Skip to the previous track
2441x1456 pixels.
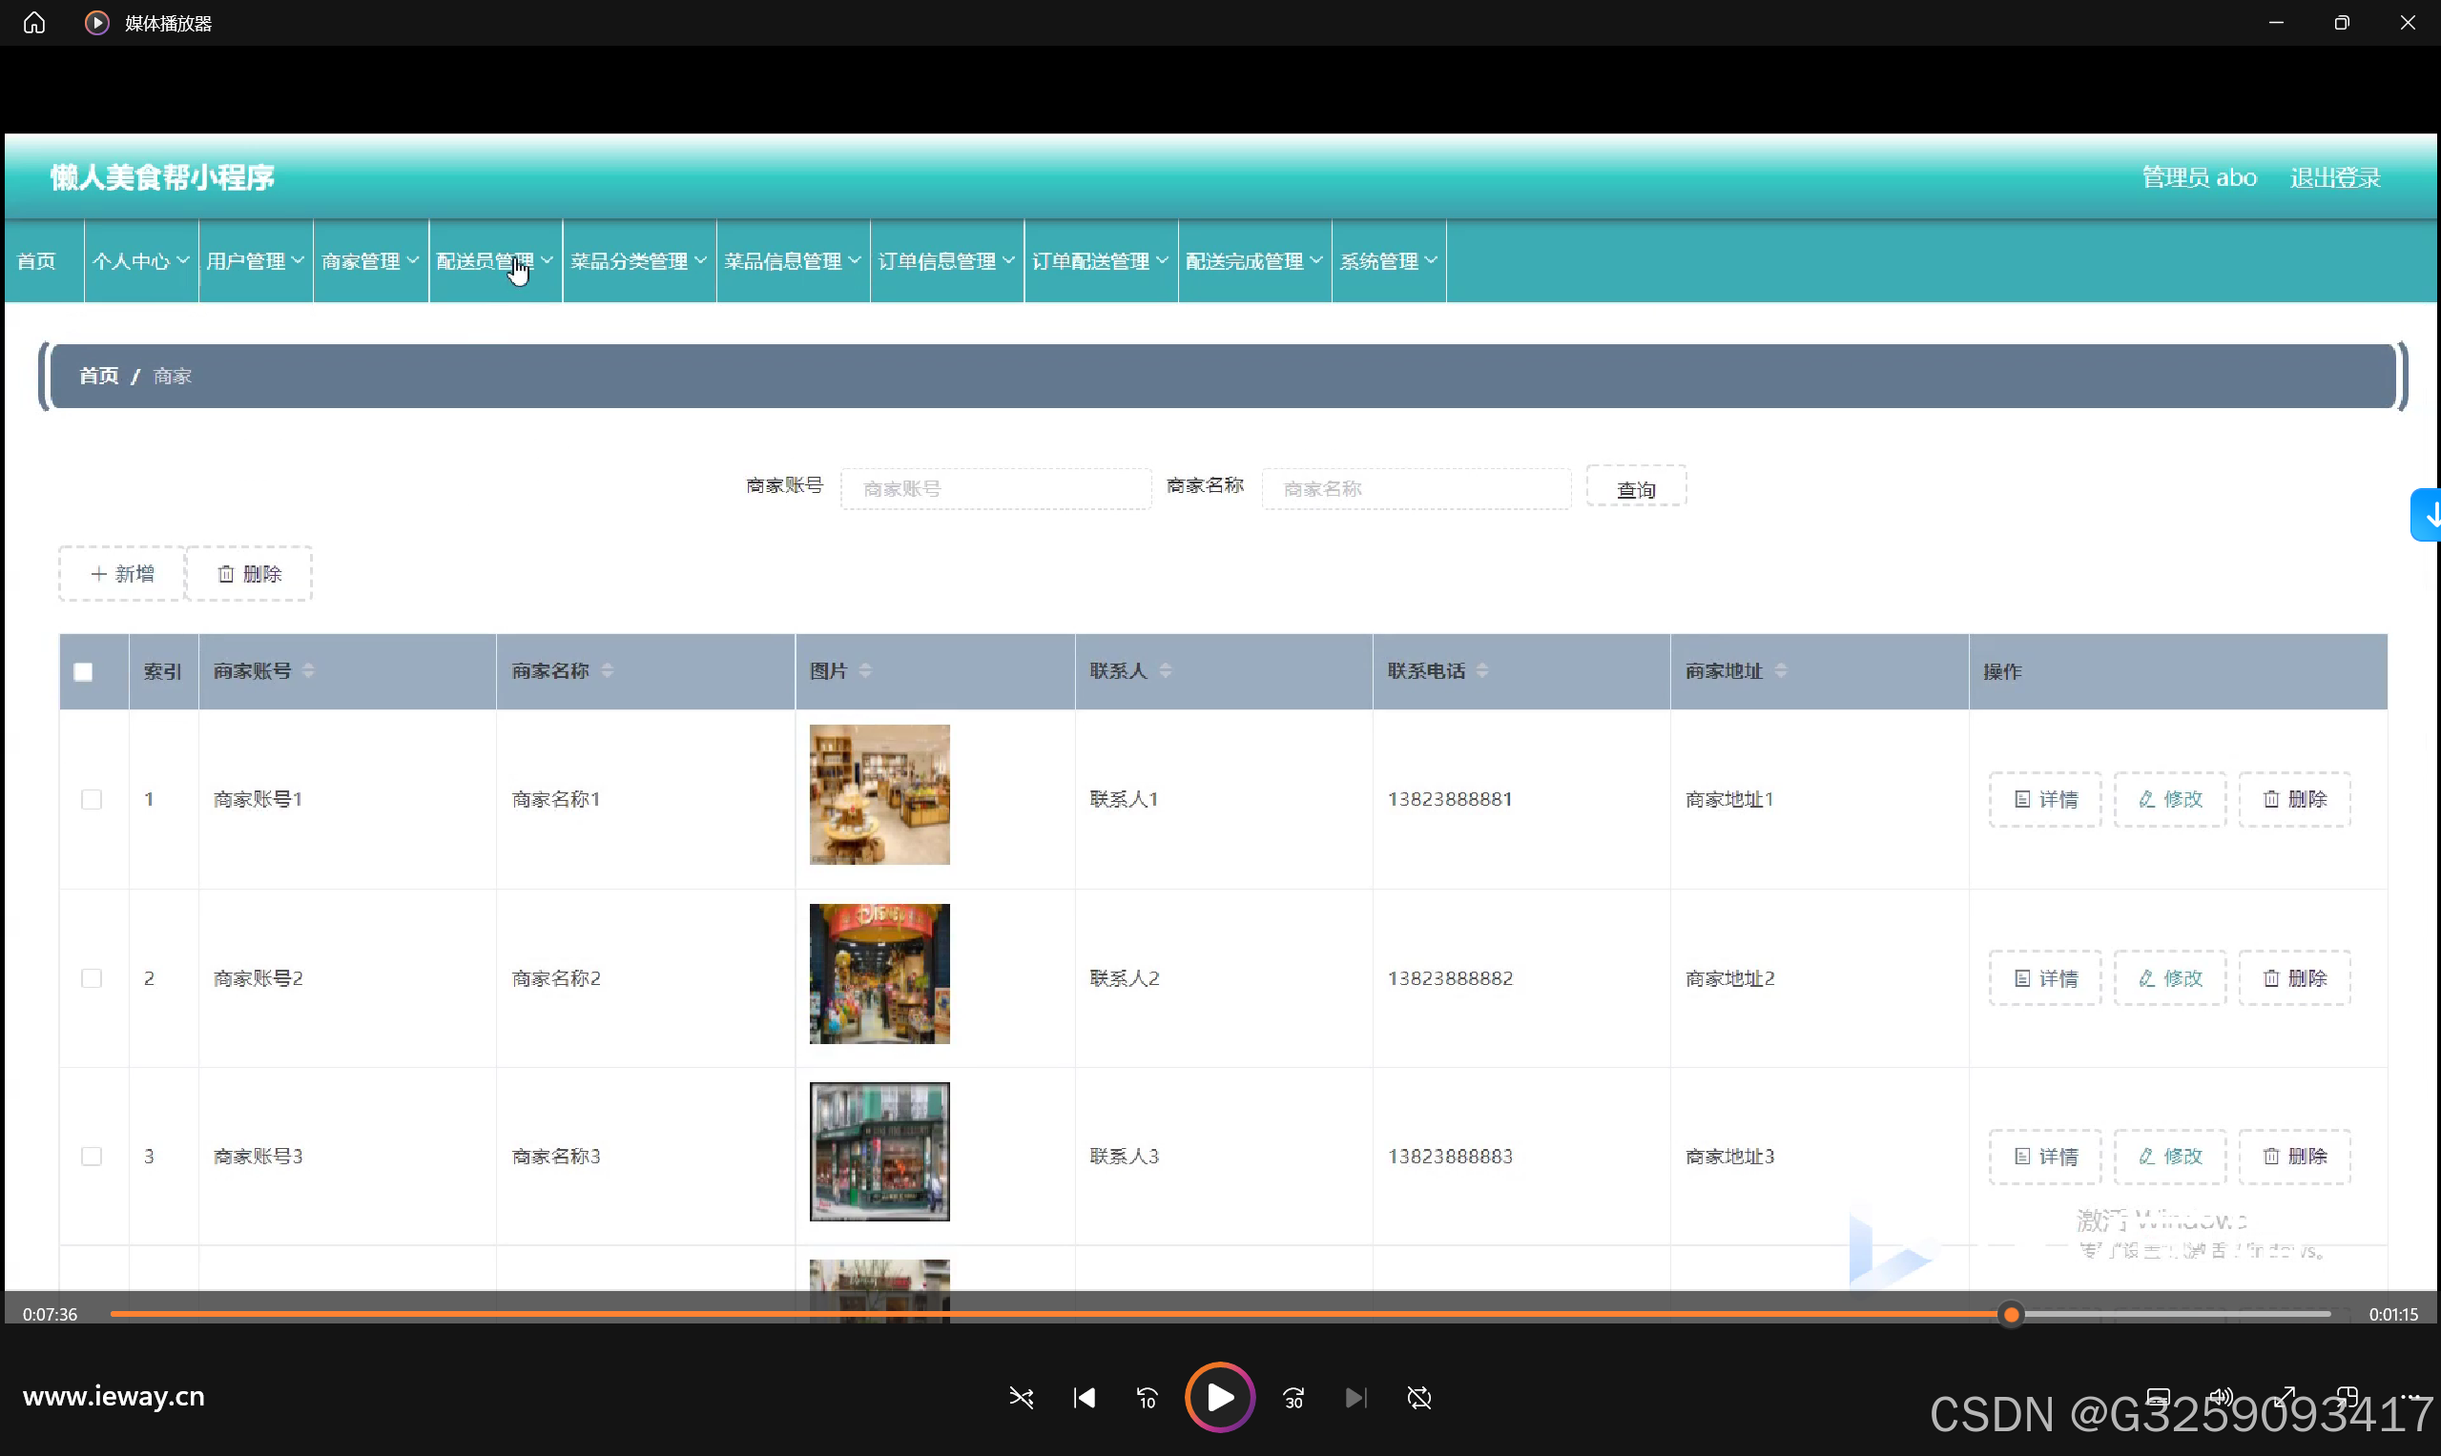[1085, 1397]
